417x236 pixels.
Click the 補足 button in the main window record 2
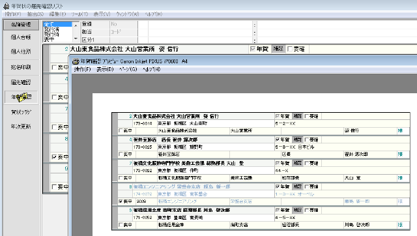pyautogui.click(x=278, y=49)
